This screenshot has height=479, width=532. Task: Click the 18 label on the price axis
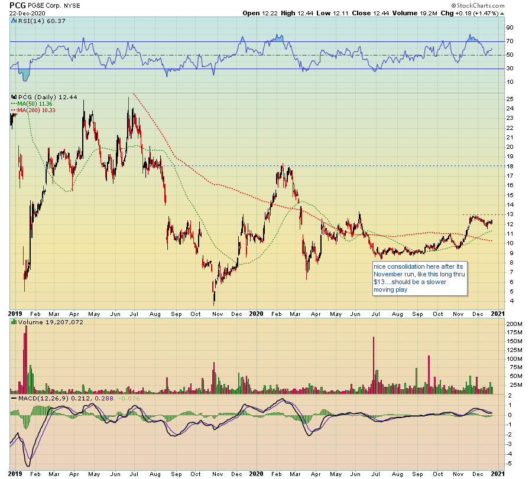(510, 166)
